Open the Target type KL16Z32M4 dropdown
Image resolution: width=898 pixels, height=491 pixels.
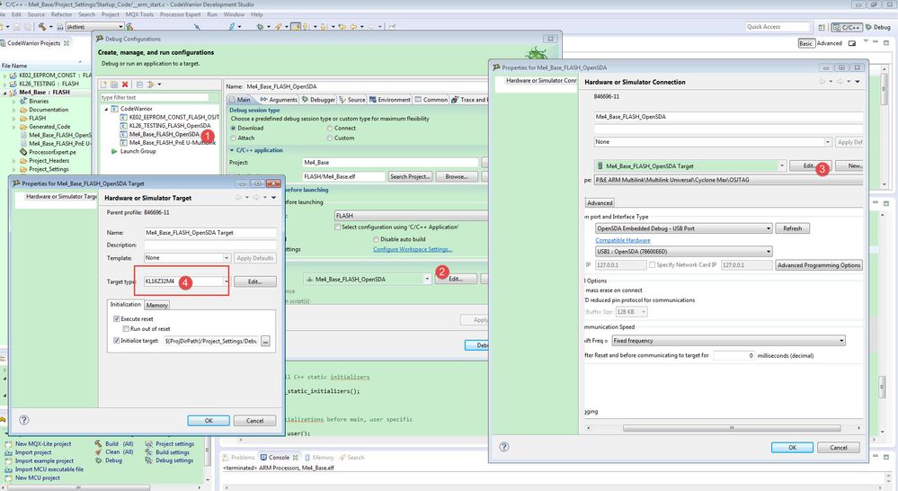click(227, 281)
